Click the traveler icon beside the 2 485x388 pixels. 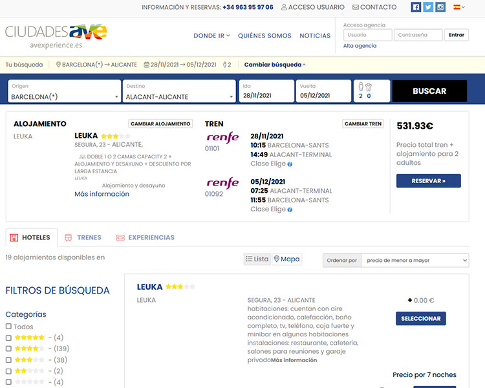(225, 65)
